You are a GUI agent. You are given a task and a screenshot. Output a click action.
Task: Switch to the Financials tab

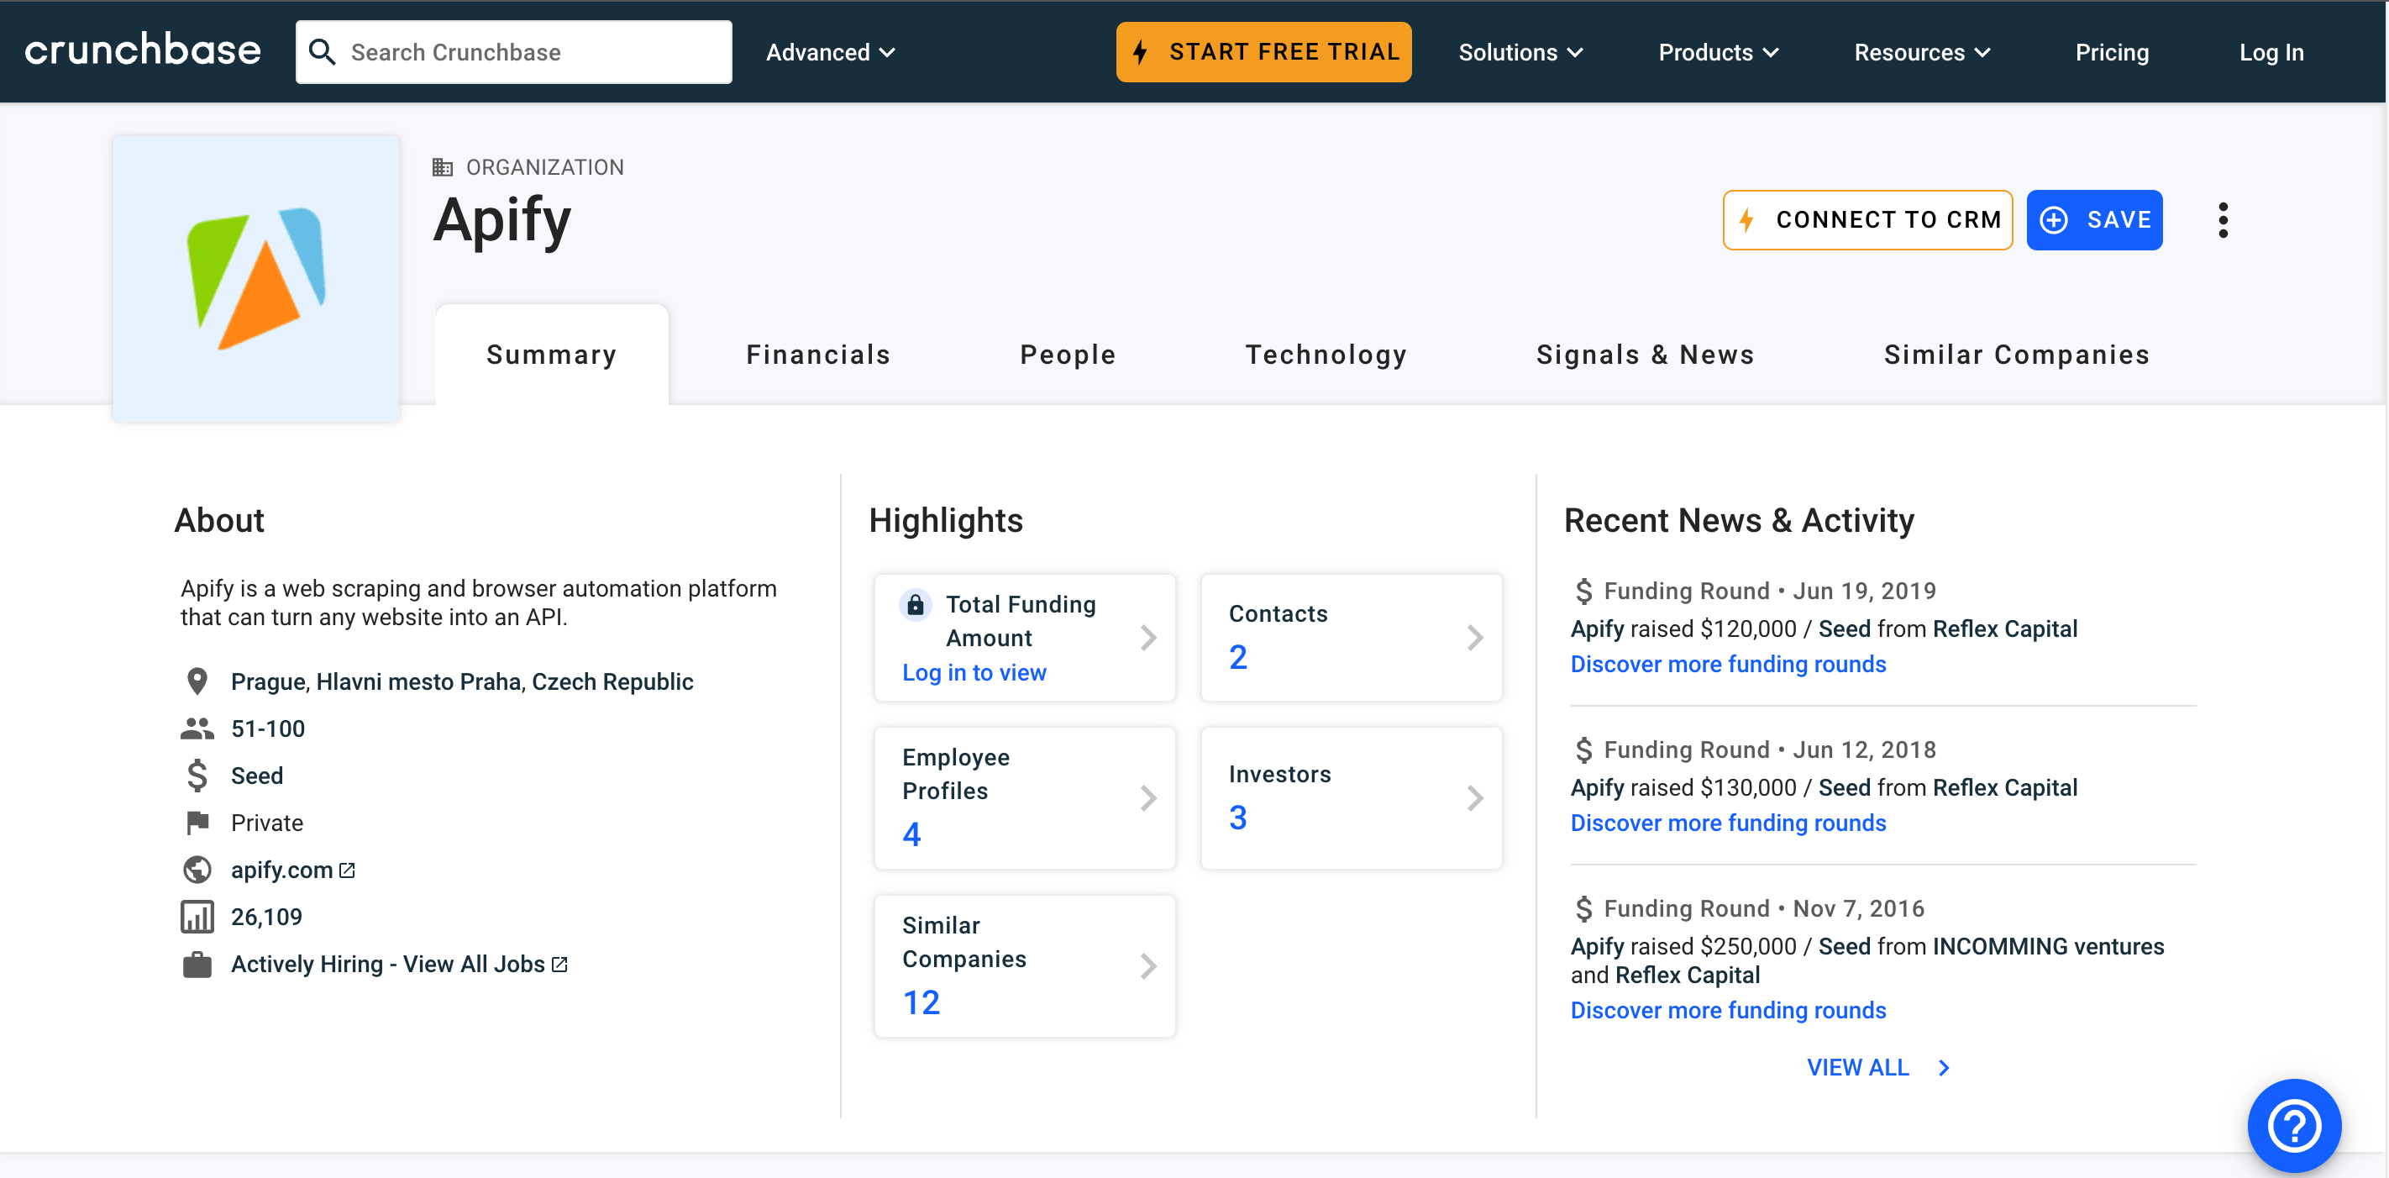pos(817,354)
